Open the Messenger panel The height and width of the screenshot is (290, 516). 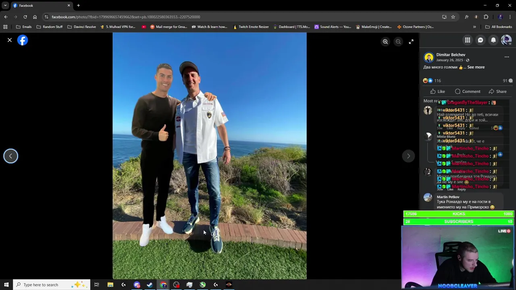481,40
